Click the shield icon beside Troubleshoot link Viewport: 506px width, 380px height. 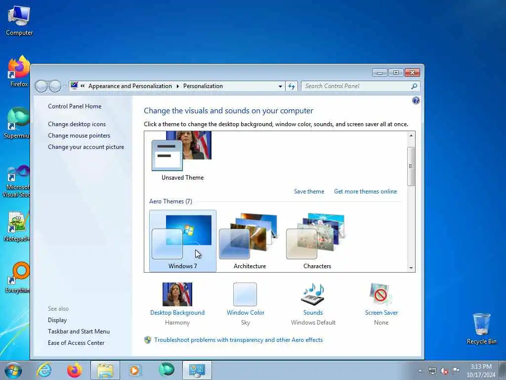click(x=148, y=340)
